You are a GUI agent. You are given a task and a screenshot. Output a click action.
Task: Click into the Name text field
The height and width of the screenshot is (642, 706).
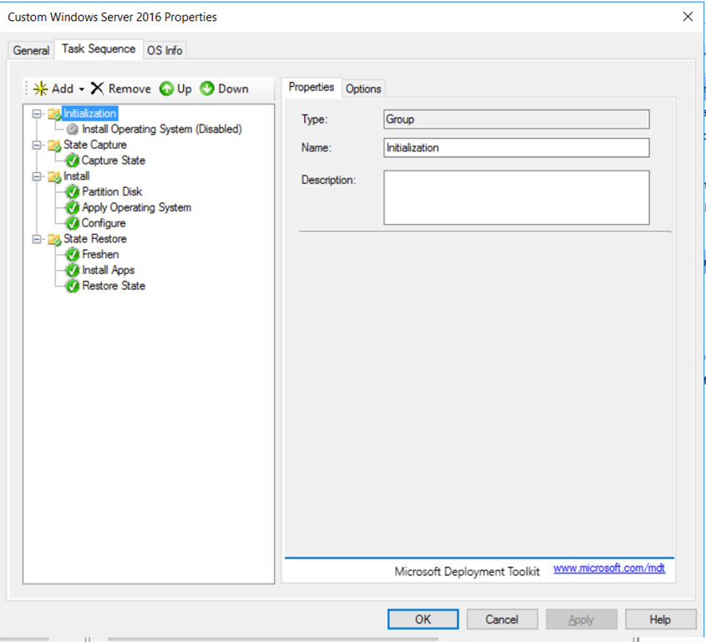(x=516, y=148)
